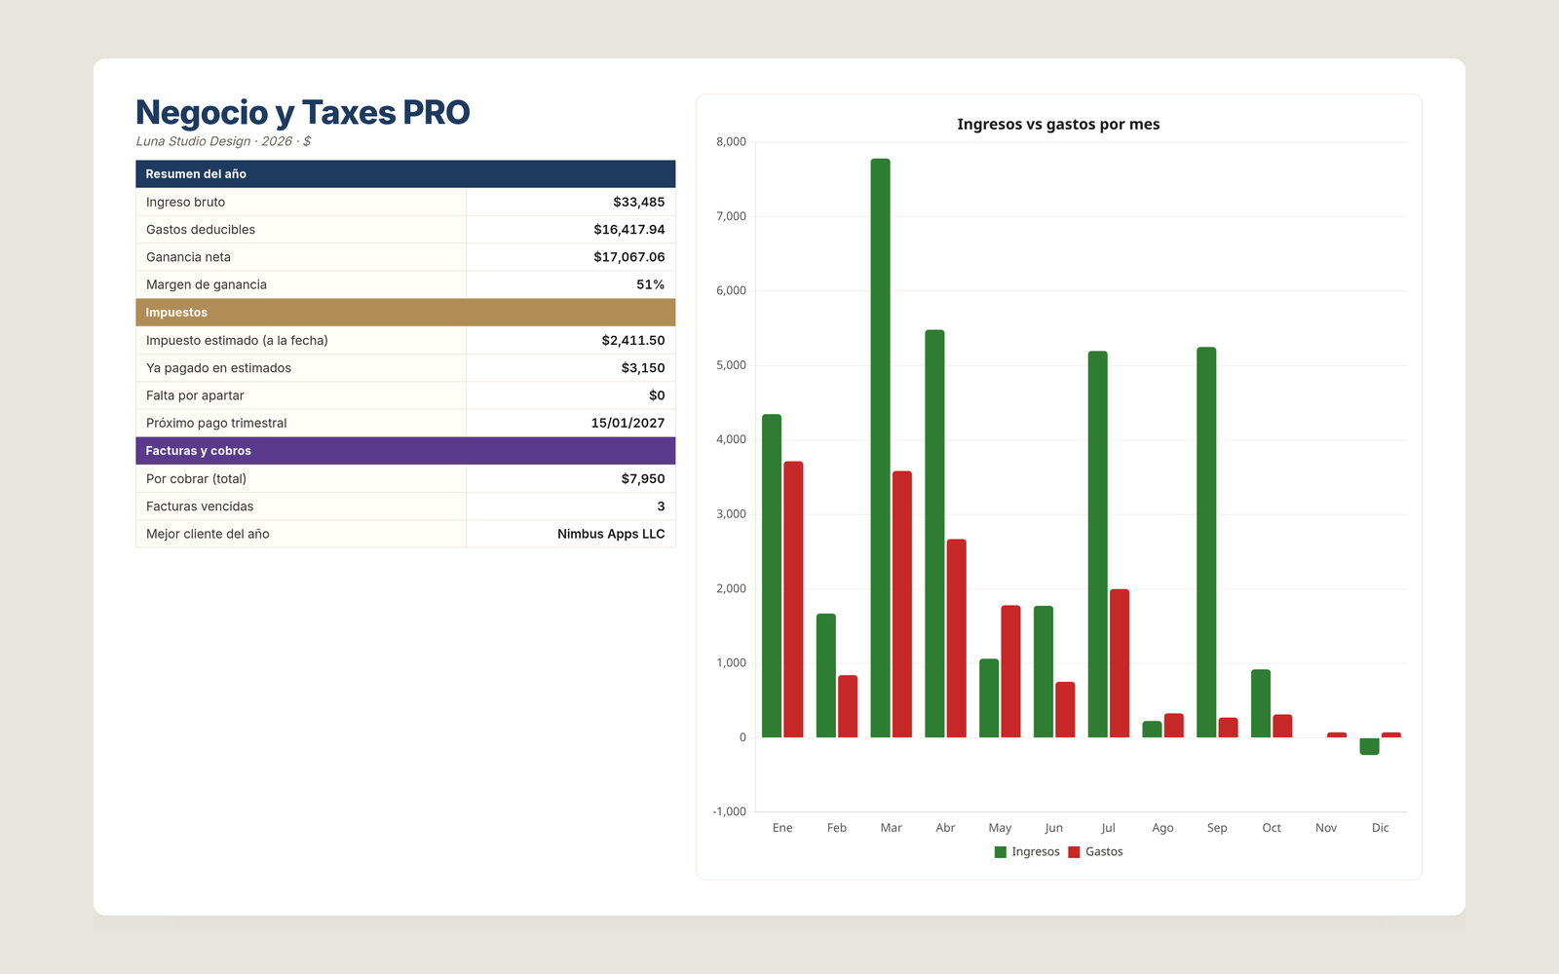Select the Ingreso bruto value $33,485
This screenshot has height=974, width=1559.
(639, 202)
